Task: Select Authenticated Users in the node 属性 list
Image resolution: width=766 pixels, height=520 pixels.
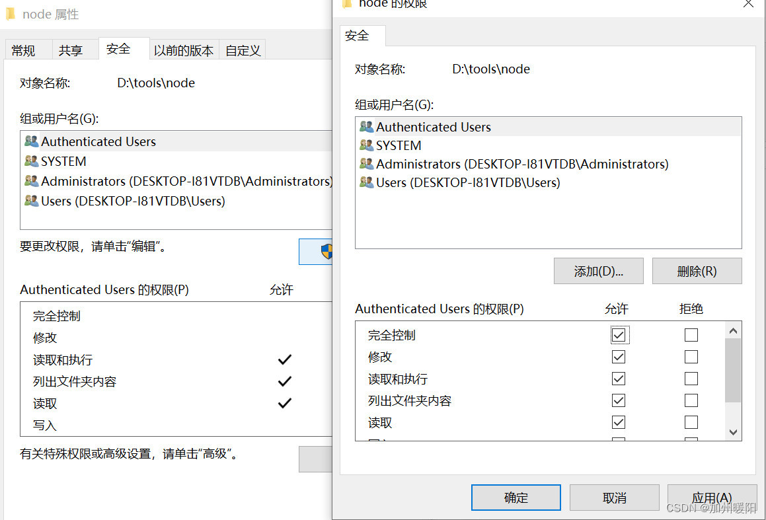Action: click(99, 141)
